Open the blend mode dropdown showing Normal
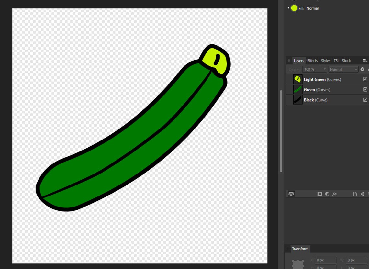The width and height of the screenshot is (369, 269). pos(343,69)
